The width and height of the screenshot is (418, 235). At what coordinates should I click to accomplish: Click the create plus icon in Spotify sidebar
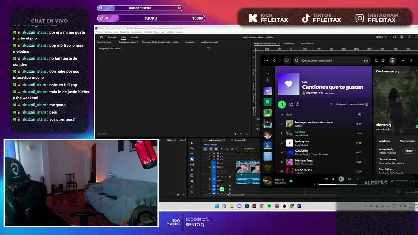pos(267,80)
